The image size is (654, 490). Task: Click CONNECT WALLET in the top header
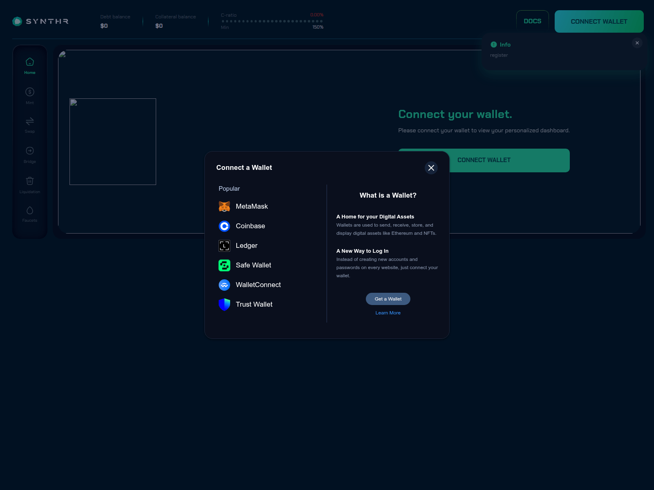tap(599, 21)
